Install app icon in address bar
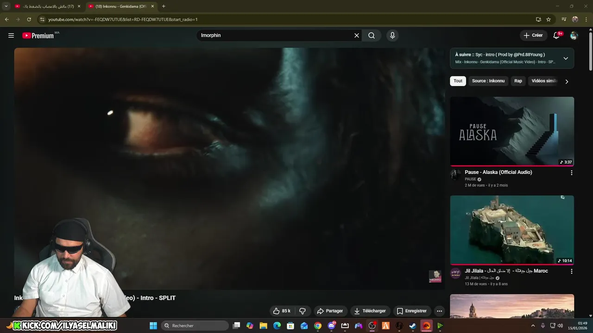593x333 pixels. coord(538,19)
